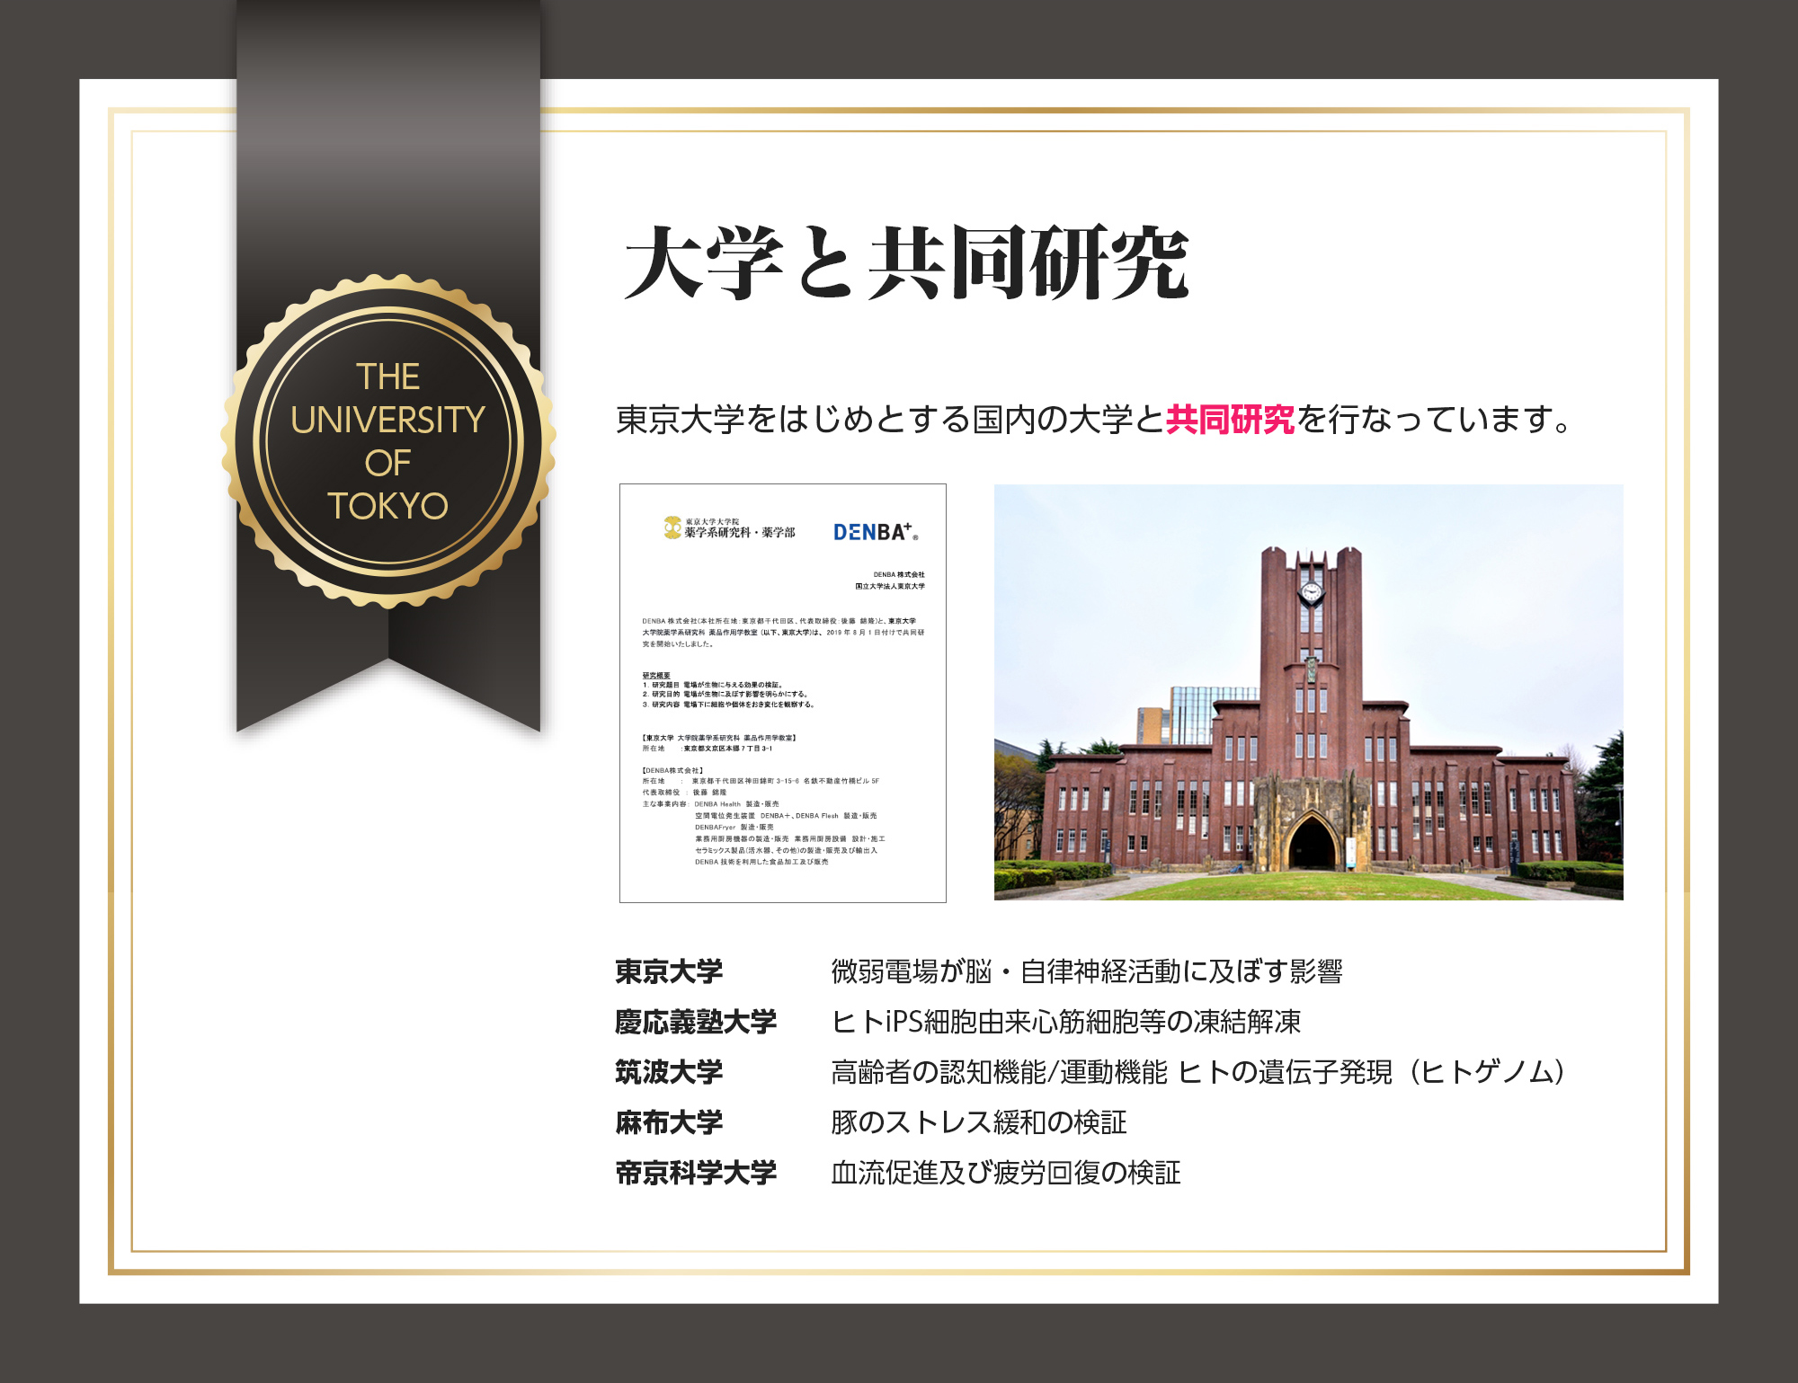Click 血流促進及び疲労回復の検証 text
Image resolution: width=1798 pixels, height=1383 pixels.
[x=1006, y=1172]
